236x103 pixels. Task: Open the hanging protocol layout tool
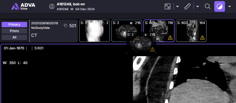point(168,6)
